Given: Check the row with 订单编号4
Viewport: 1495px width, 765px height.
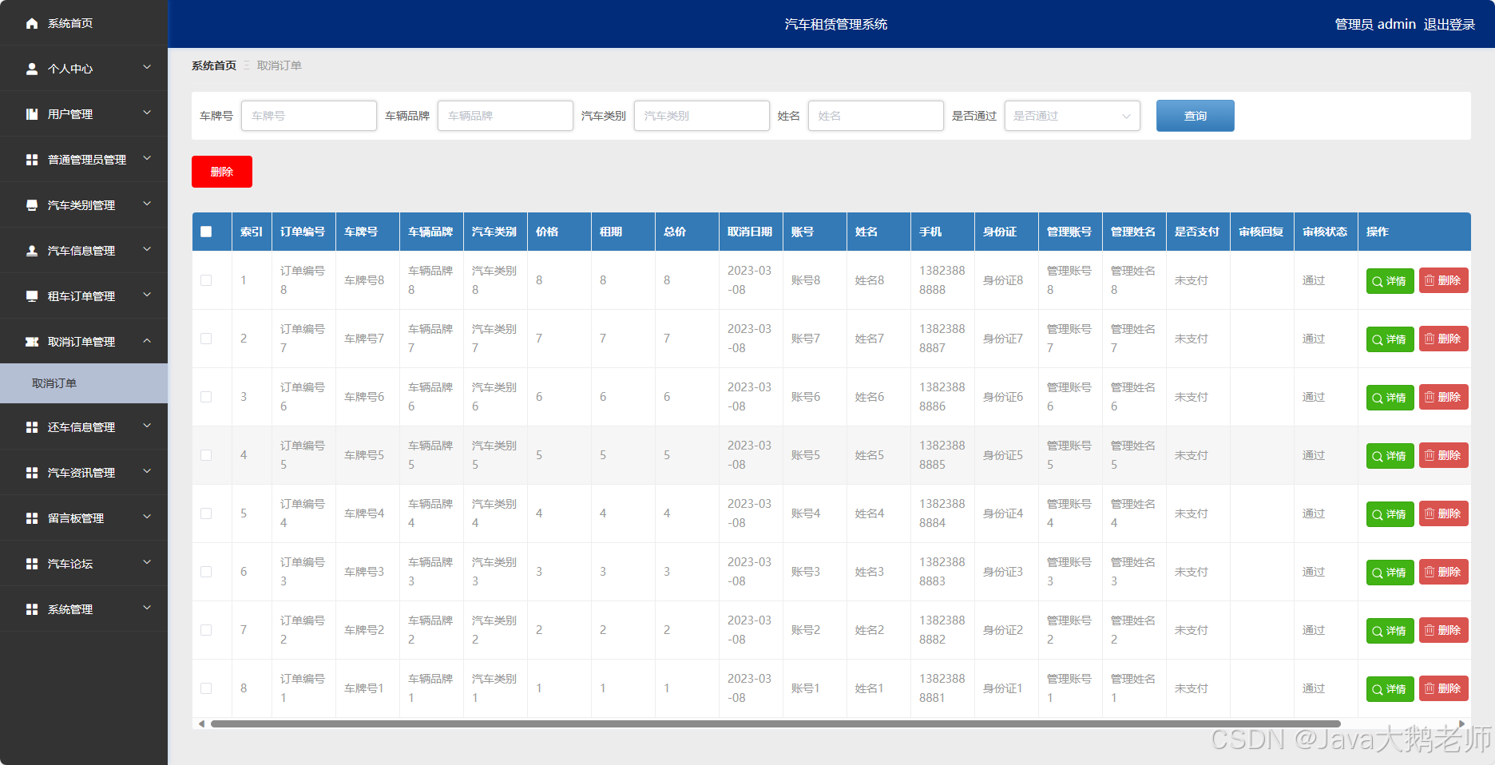Looking at the screenshot, I should (x=206, y=513).
